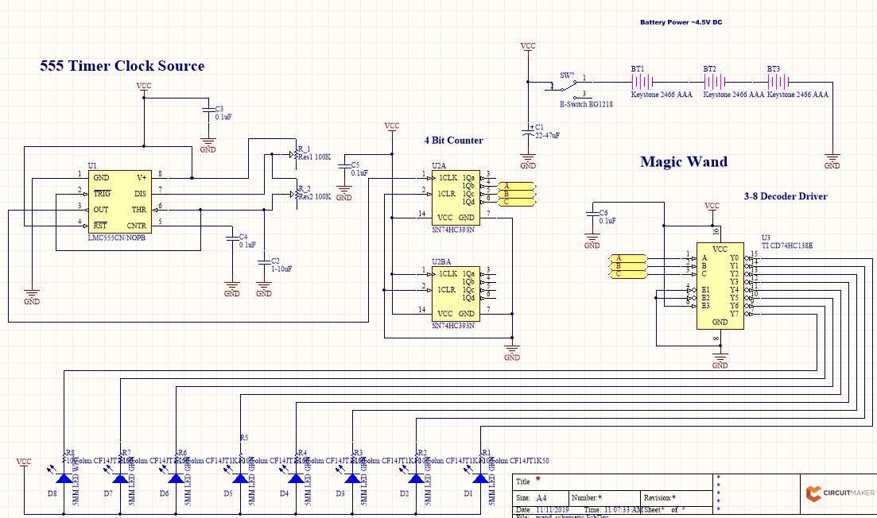Click capacitor C5 near the counter VCC

click(x=343, y=168)
